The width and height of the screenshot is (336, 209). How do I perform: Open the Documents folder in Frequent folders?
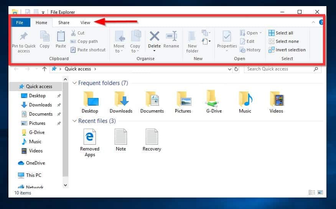152,102
